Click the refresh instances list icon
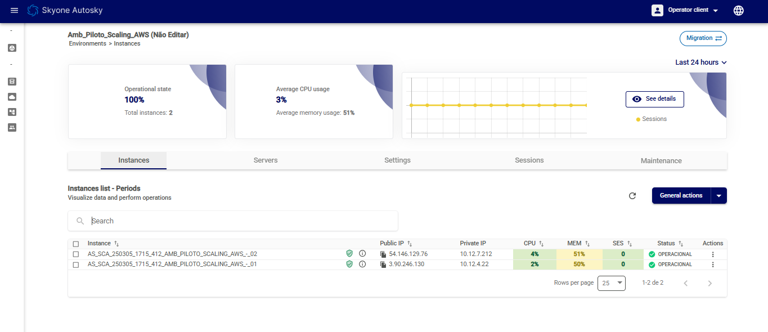The image size is (768, 332). tap(632, 196)
